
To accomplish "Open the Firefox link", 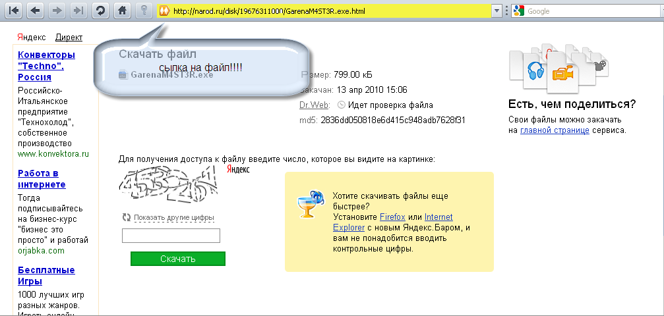I will click(x=392, y=217).
